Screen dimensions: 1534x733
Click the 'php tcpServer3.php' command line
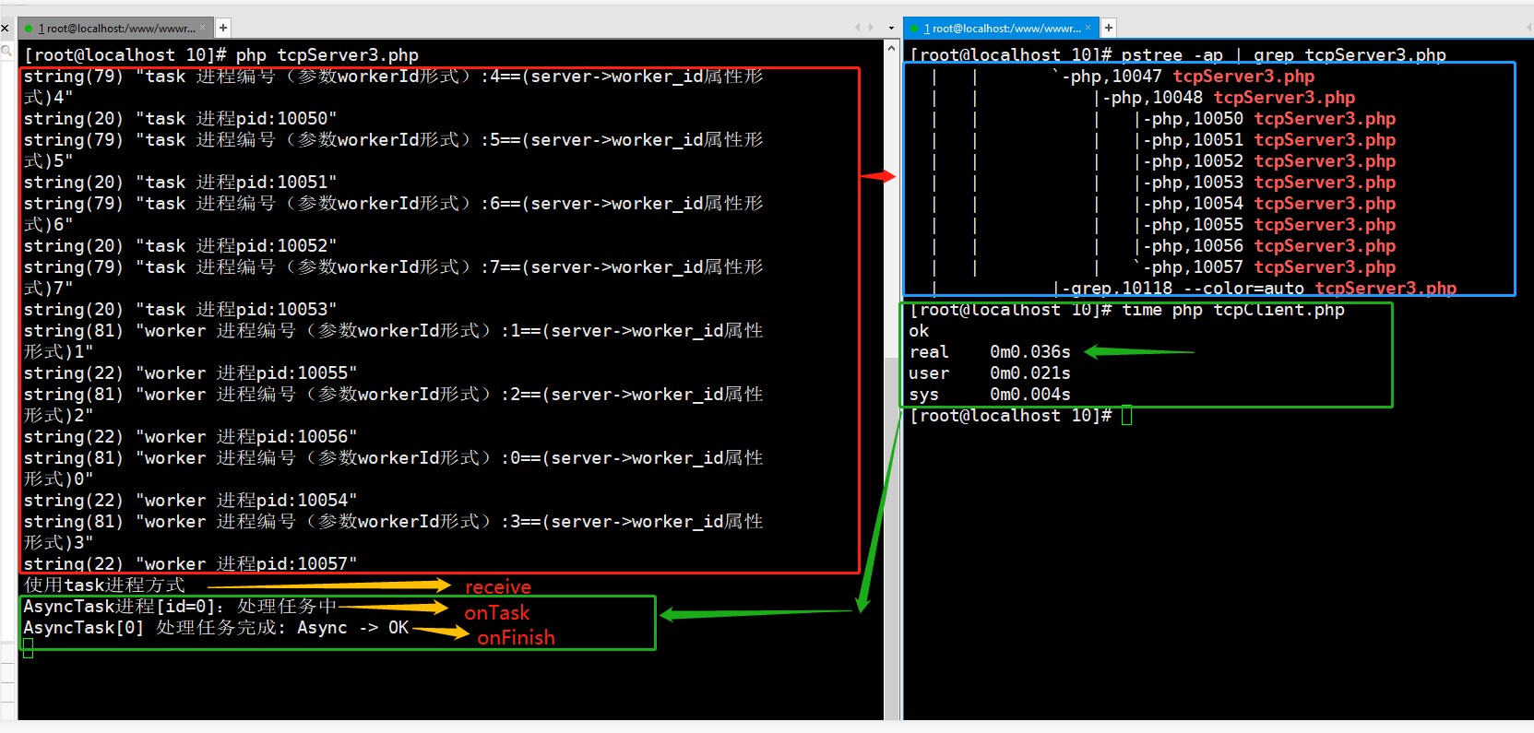[221, 55]
